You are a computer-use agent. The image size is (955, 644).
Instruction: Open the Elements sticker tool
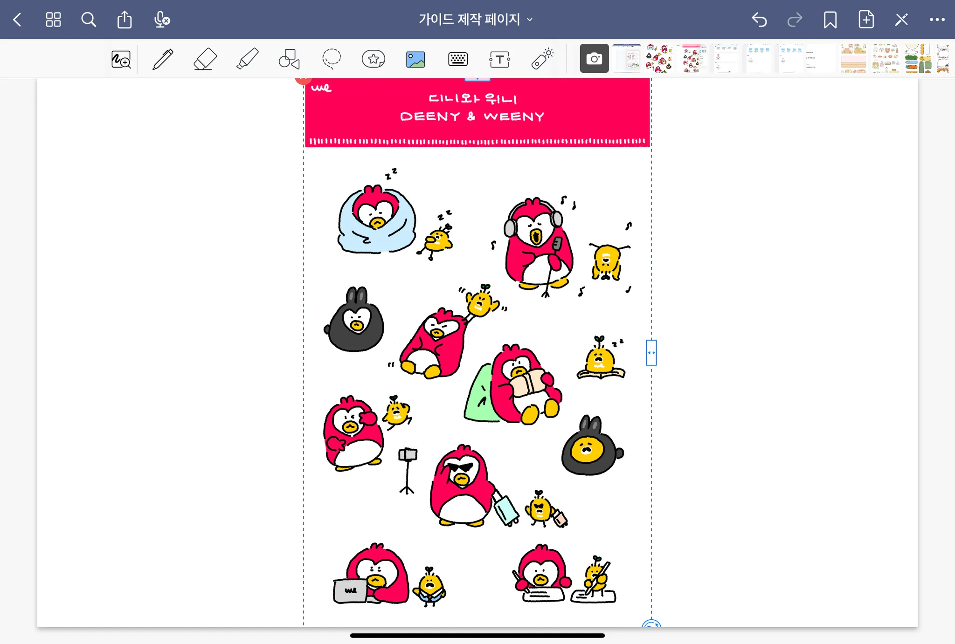pyautogui.click(x=374, y=59)
